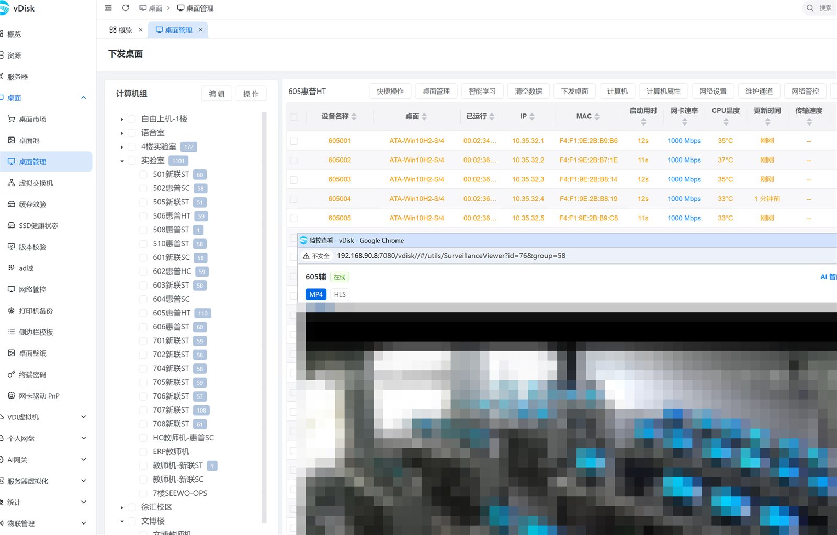Image resolution: width=837 pixels, height=535 pixels.
Task: Collapse the 文博楼 tree node
Action: (x=122, y=521)
